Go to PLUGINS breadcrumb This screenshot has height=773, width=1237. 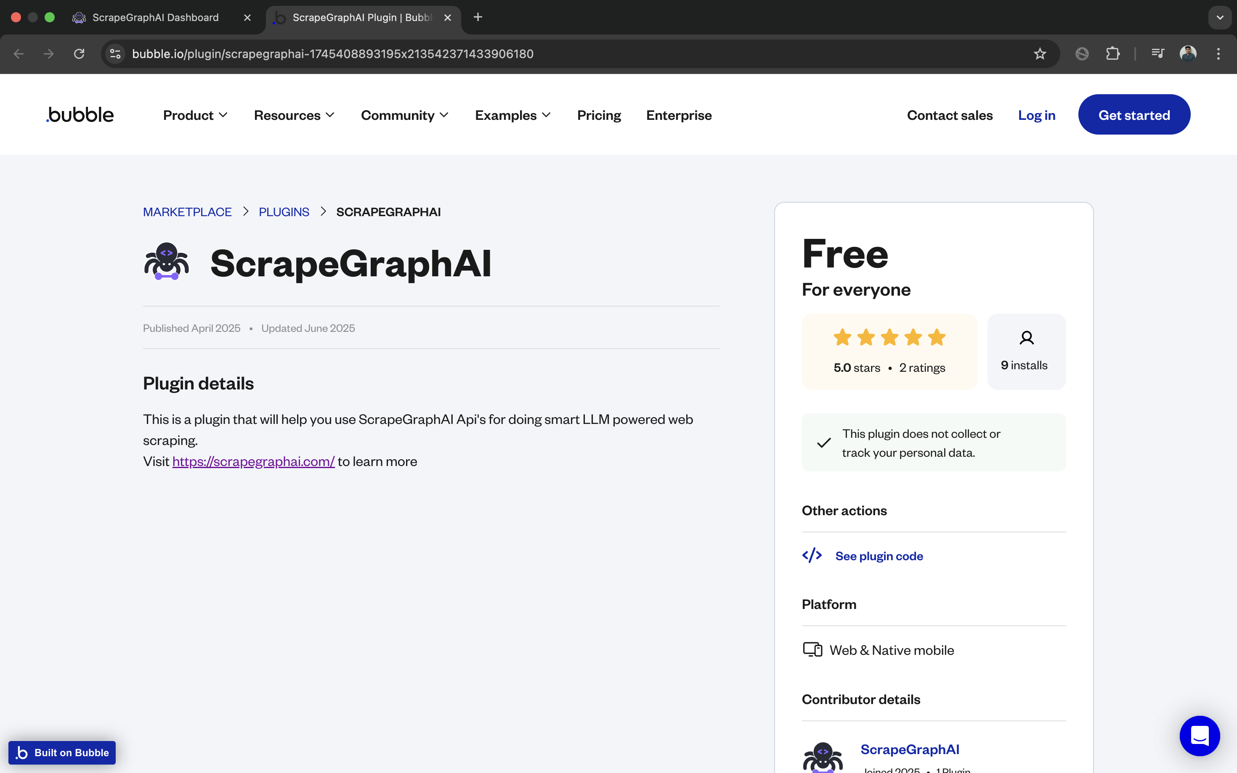click(284, 212)
